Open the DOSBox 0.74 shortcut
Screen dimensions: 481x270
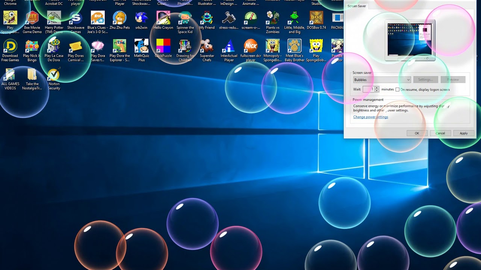click(316, 21)
